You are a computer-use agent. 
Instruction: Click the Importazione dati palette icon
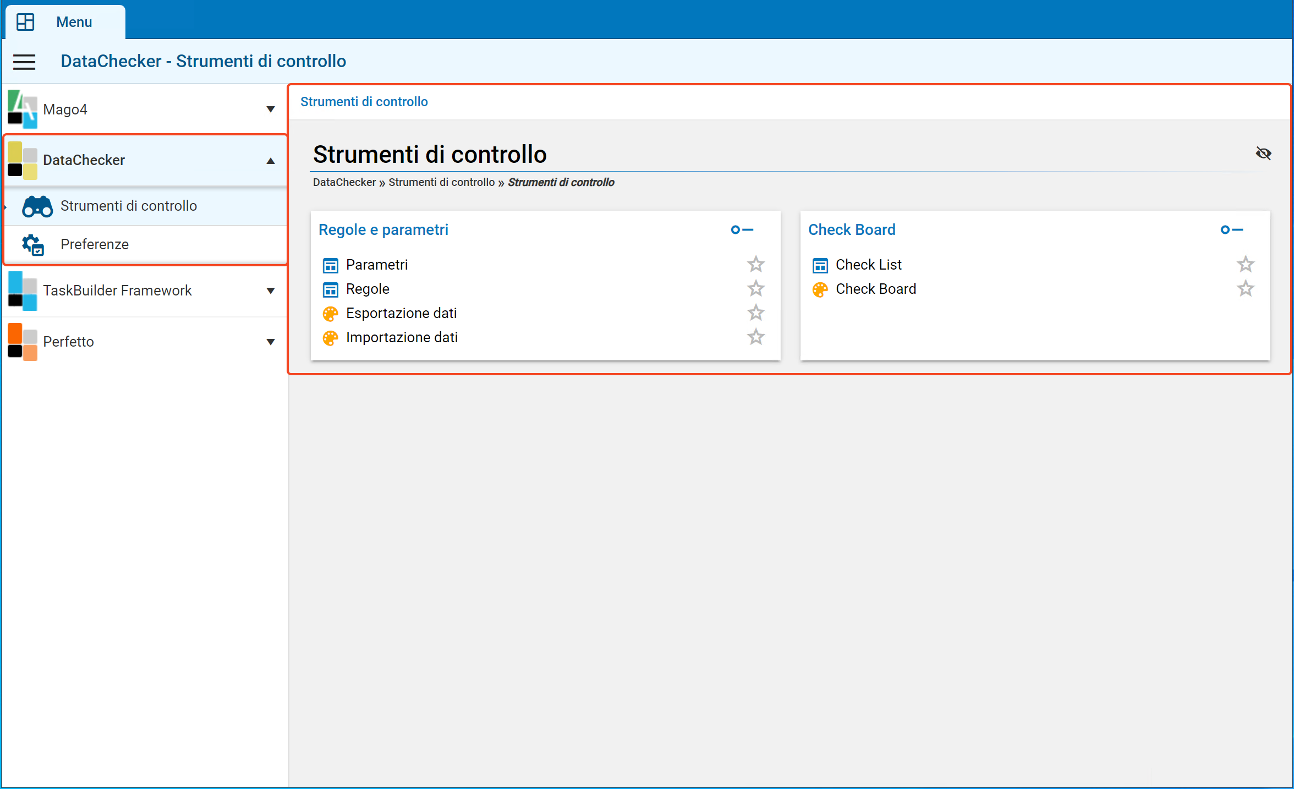click(330, 338)
